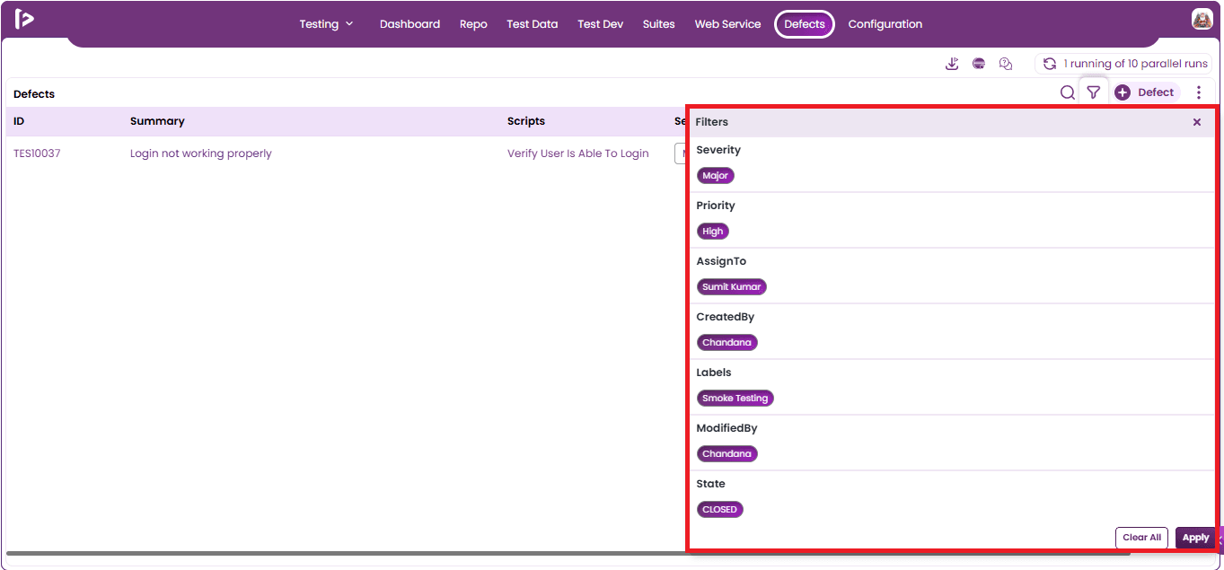
Task: Open the three-dot more options menu
Action: pos(1199,92)
